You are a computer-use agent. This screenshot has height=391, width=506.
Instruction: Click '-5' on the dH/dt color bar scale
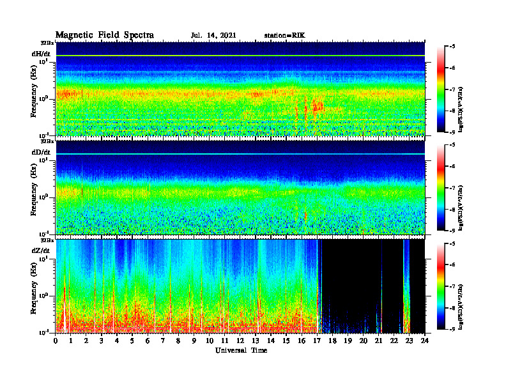pos(452,47)
